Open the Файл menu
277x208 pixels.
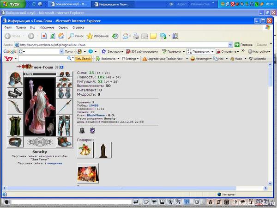point(8,27)
